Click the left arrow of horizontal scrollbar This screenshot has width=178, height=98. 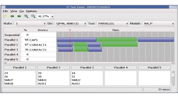(x=5, y=63)
